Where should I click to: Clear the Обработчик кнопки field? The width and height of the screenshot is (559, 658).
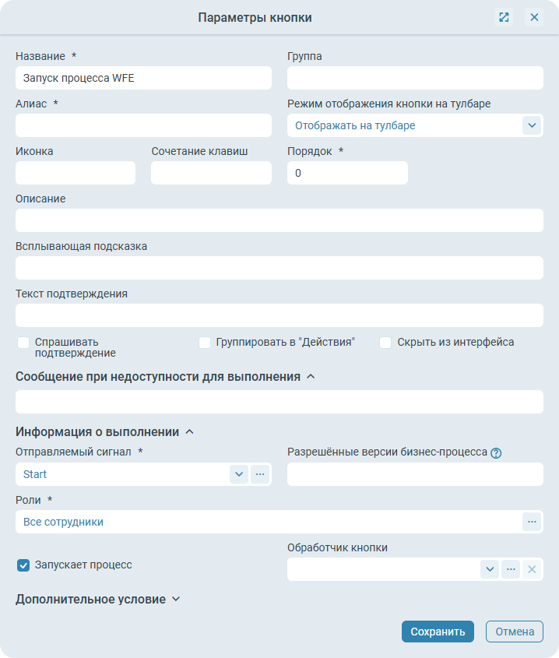pyautogui.click(x=532, y=569)
